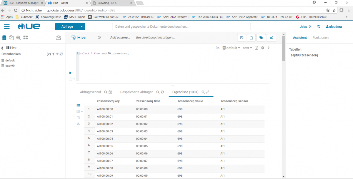Switch results to grid view
This screenshot has width=353, height=179.
coord(78,105)
